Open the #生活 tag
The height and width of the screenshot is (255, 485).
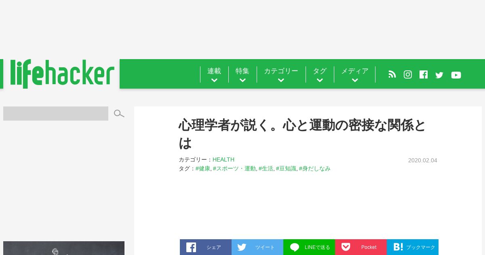click(266, 168)
